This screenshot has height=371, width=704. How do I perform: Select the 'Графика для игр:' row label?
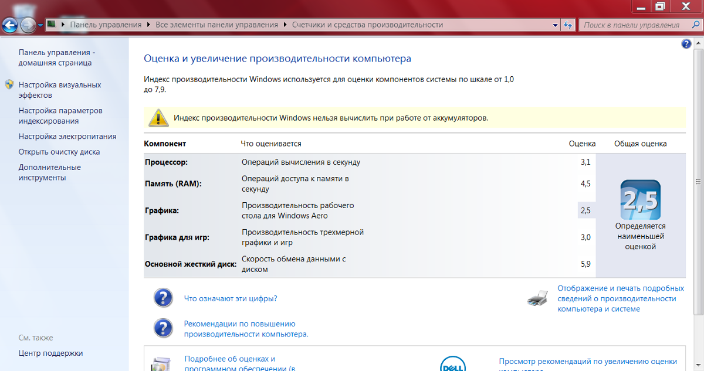click(x=177, y=237)
